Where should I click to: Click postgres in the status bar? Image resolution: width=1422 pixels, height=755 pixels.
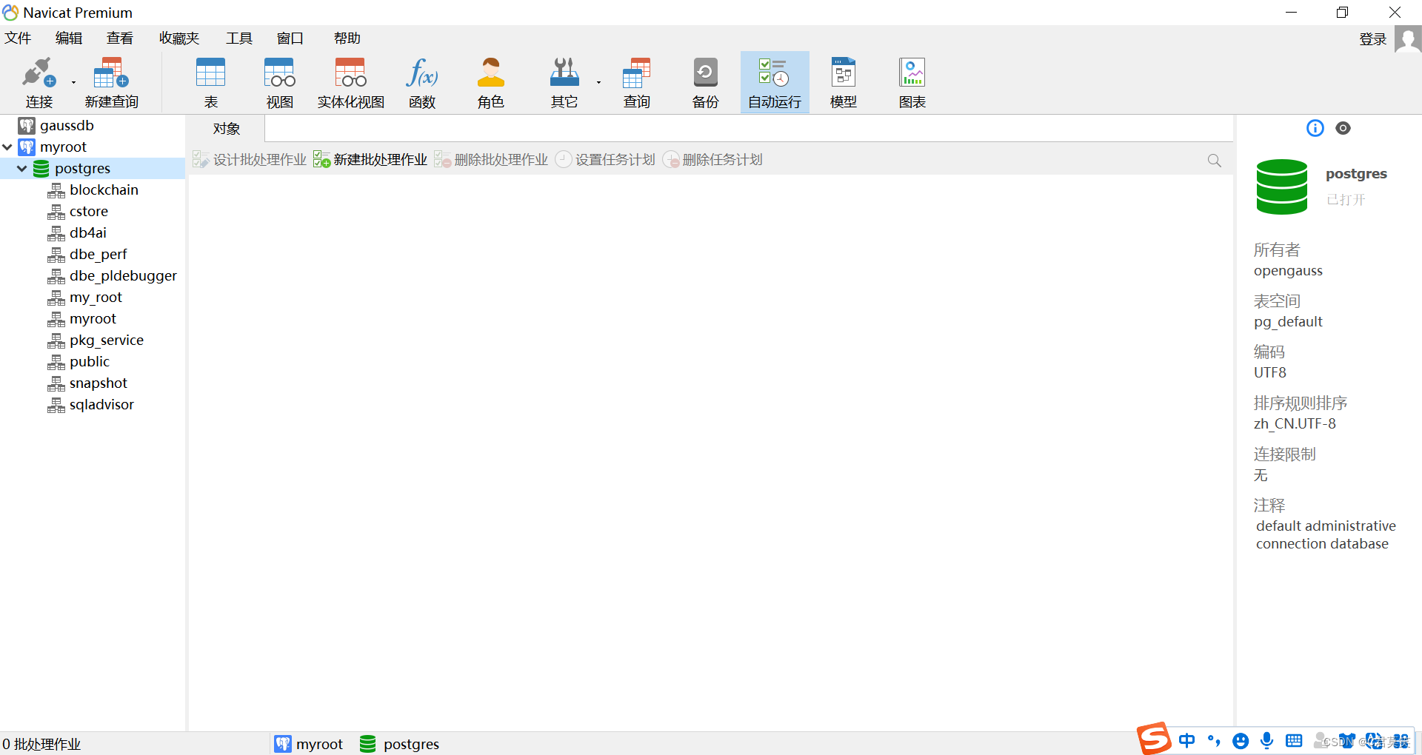(x=399, y=744)
